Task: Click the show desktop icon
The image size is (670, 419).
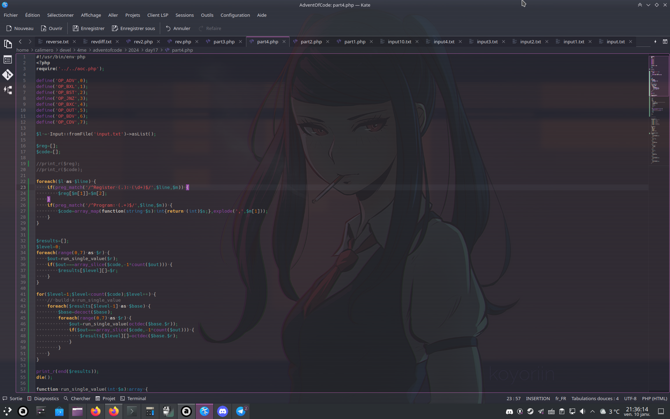Action: click(x=661, y=411)
